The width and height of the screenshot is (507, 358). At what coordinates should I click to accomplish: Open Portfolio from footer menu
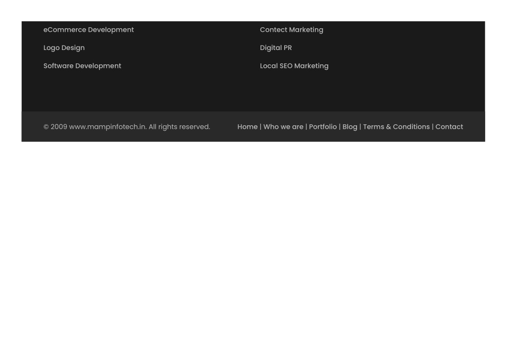[323, 127]
